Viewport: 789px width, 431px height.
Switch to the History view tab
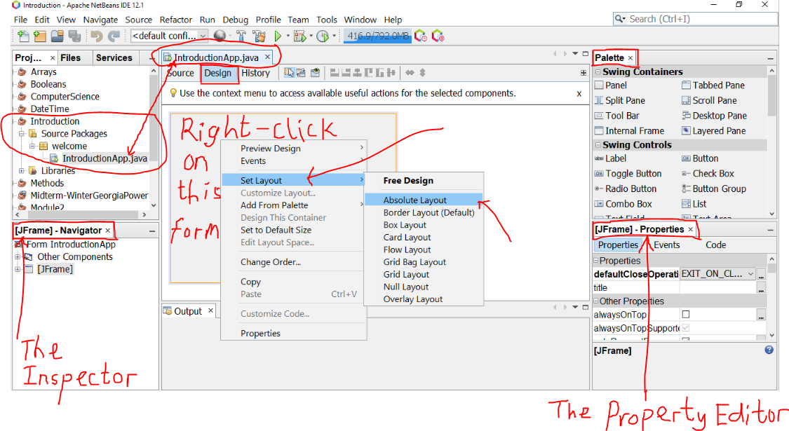point(255,73)
